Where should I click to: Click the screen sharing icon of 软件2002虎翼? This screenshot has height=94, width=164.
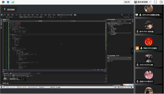click(137, 15)
